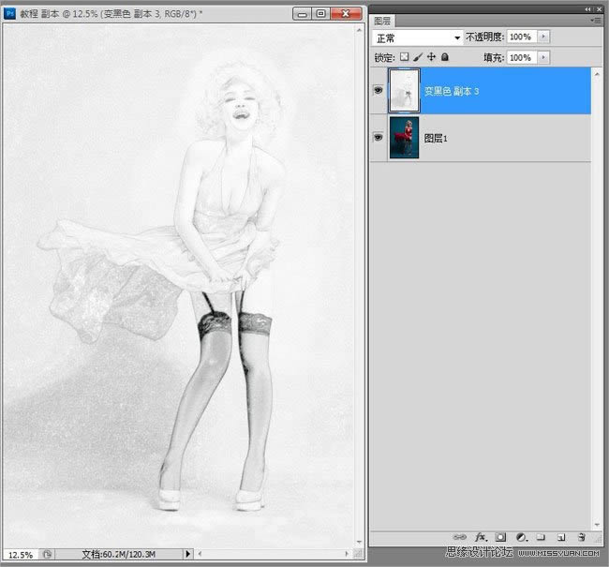The width and height of the screenshot is (609, 567).
Task: Delete layer with trash icon
Action: tap(581, 537)
